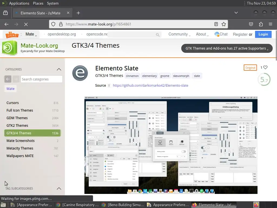Open the GDM Themes category
Screen dimensions: 277x208
(17, 118)
